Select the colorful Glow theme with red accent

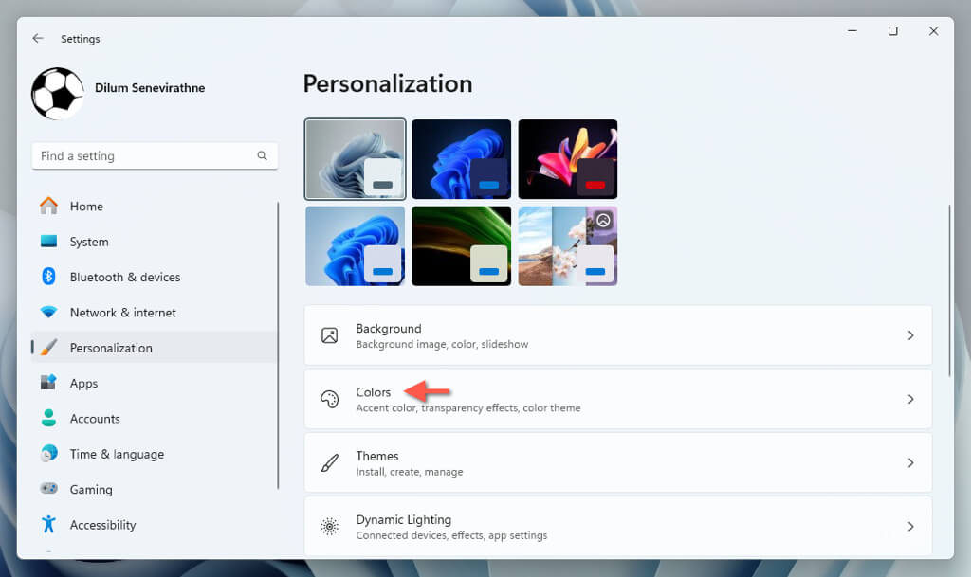click(568, 159)
